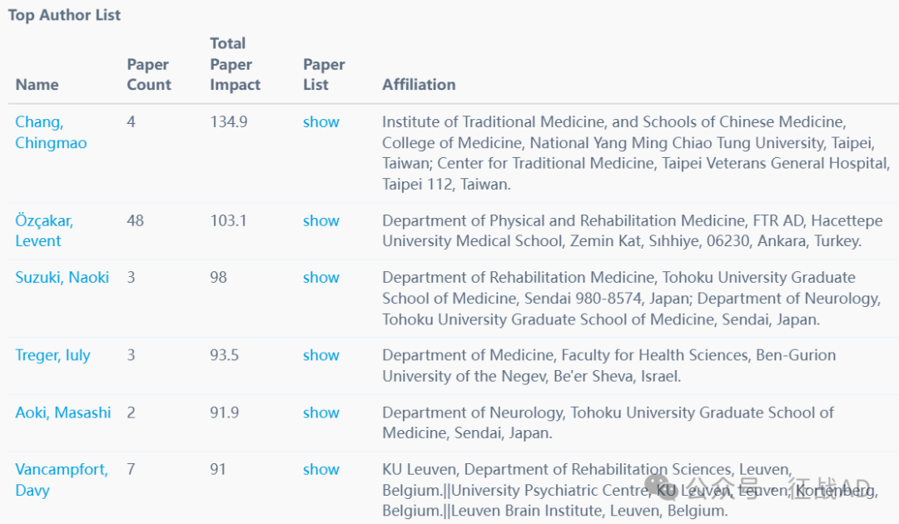Viewport: 899px width, 524px height.
Task: Open Özçakar, Levent author link
Action: [x=44, y=230]
